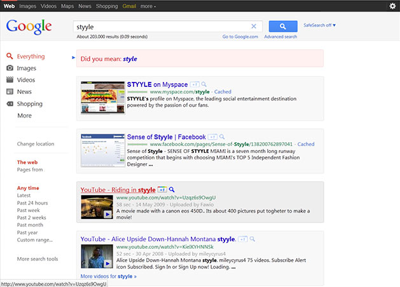The image size is (400, 287).
Task: Select News filter in sidebar
Action: click(x=24, y=91)
